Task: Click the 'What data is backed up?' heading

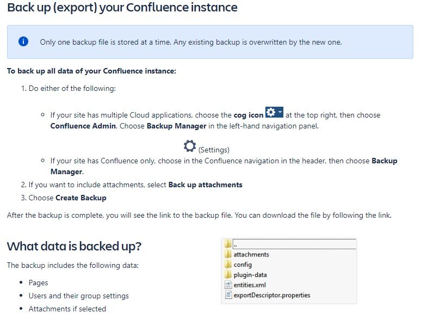Action: point(74,246)
